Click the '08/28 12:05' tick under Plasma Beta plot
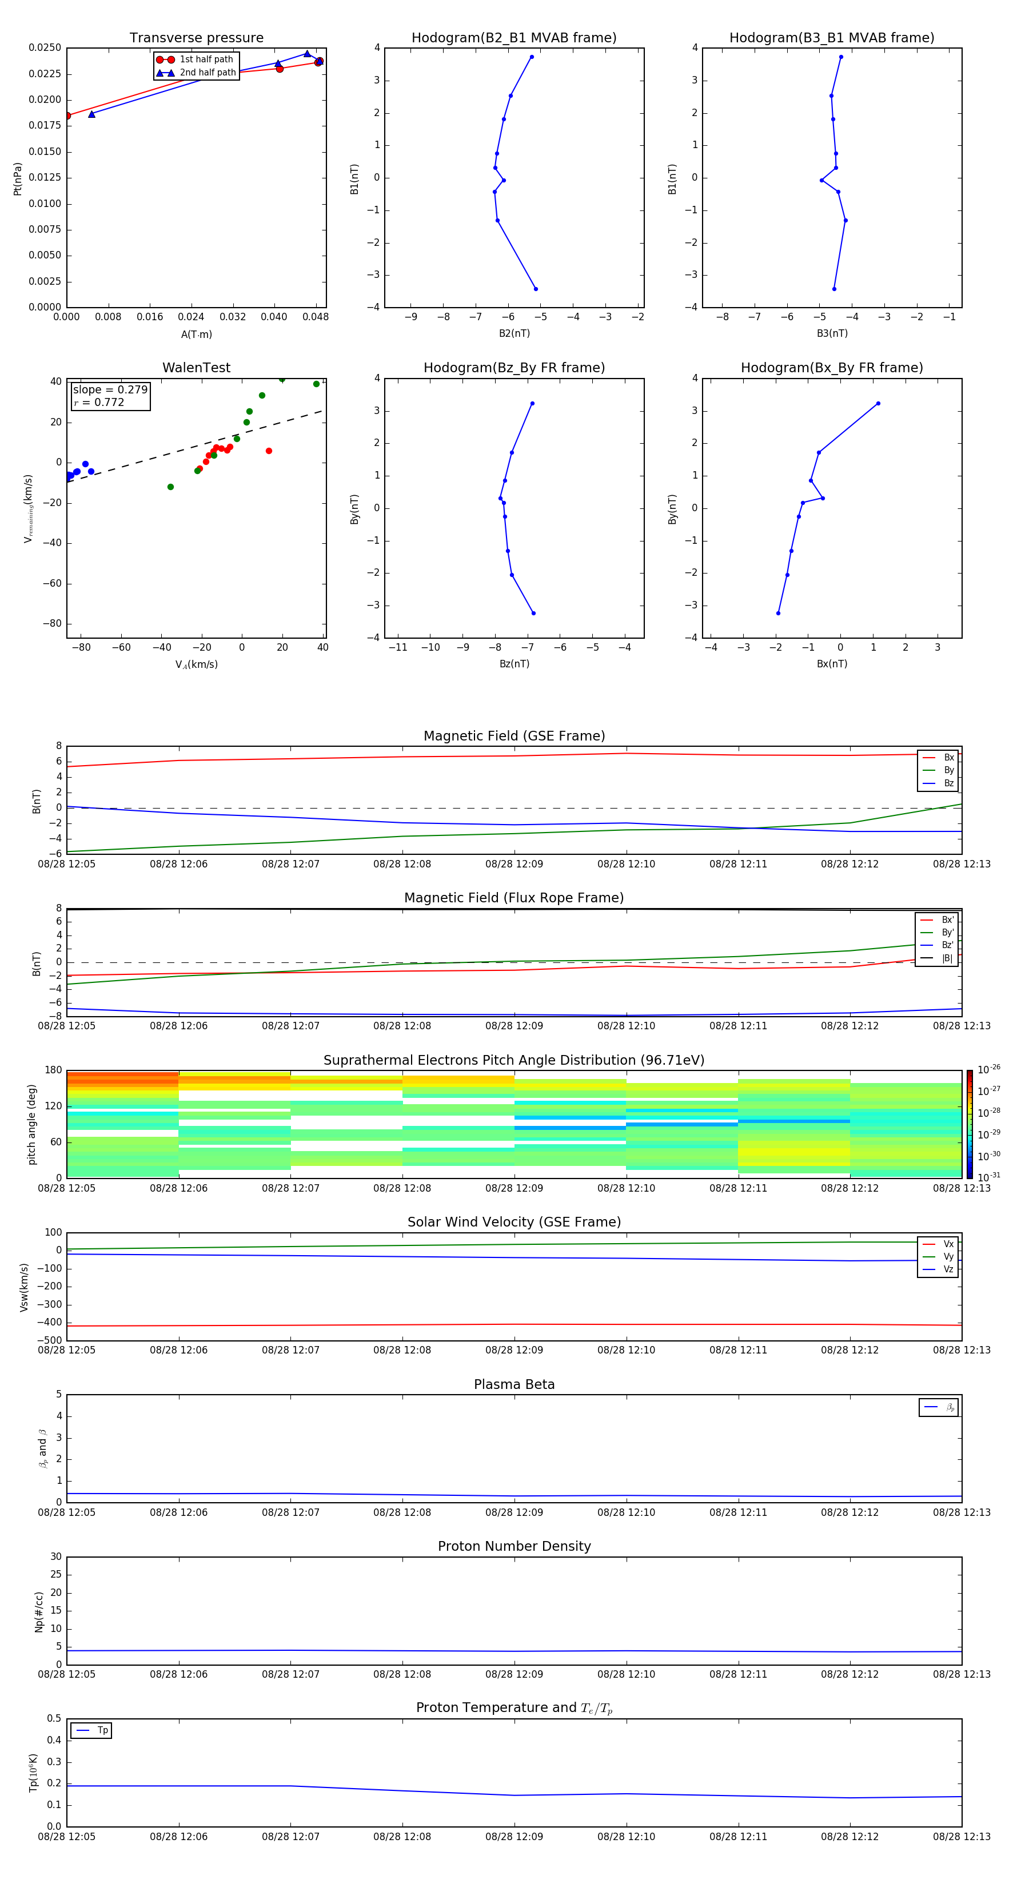This screenshot has width=1029, height=1887. (x=67, y=1512)
